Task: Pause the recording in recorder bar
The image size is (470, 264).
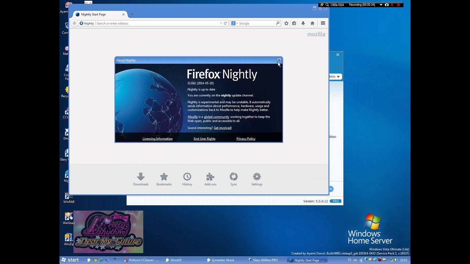Action: coord(392,5)
